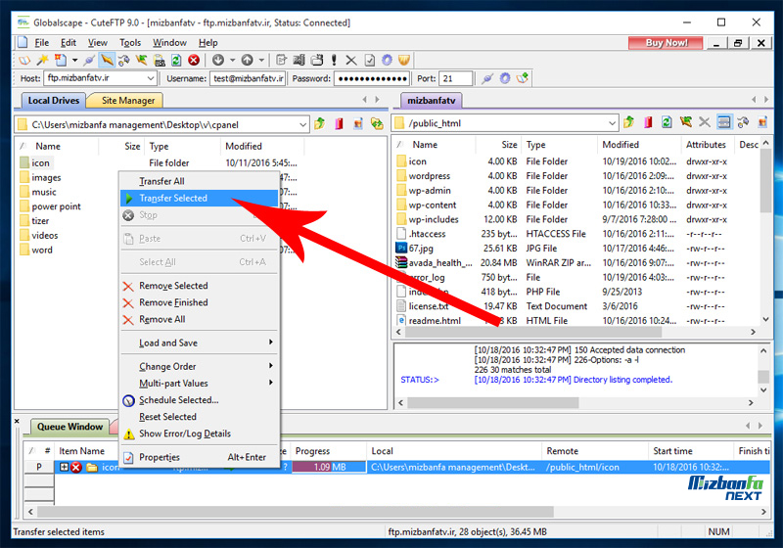Choose Transfer Selected from context menu
This screenshot has width=783, height=548.
click(x=173, y=198)
